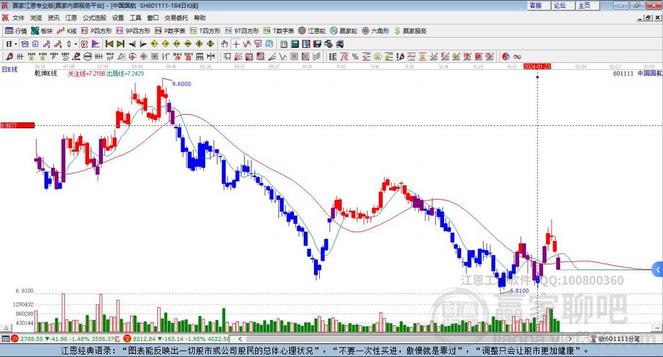Select the zigzag trend line tool
663x357 pixels.
[x=247, y=44]
